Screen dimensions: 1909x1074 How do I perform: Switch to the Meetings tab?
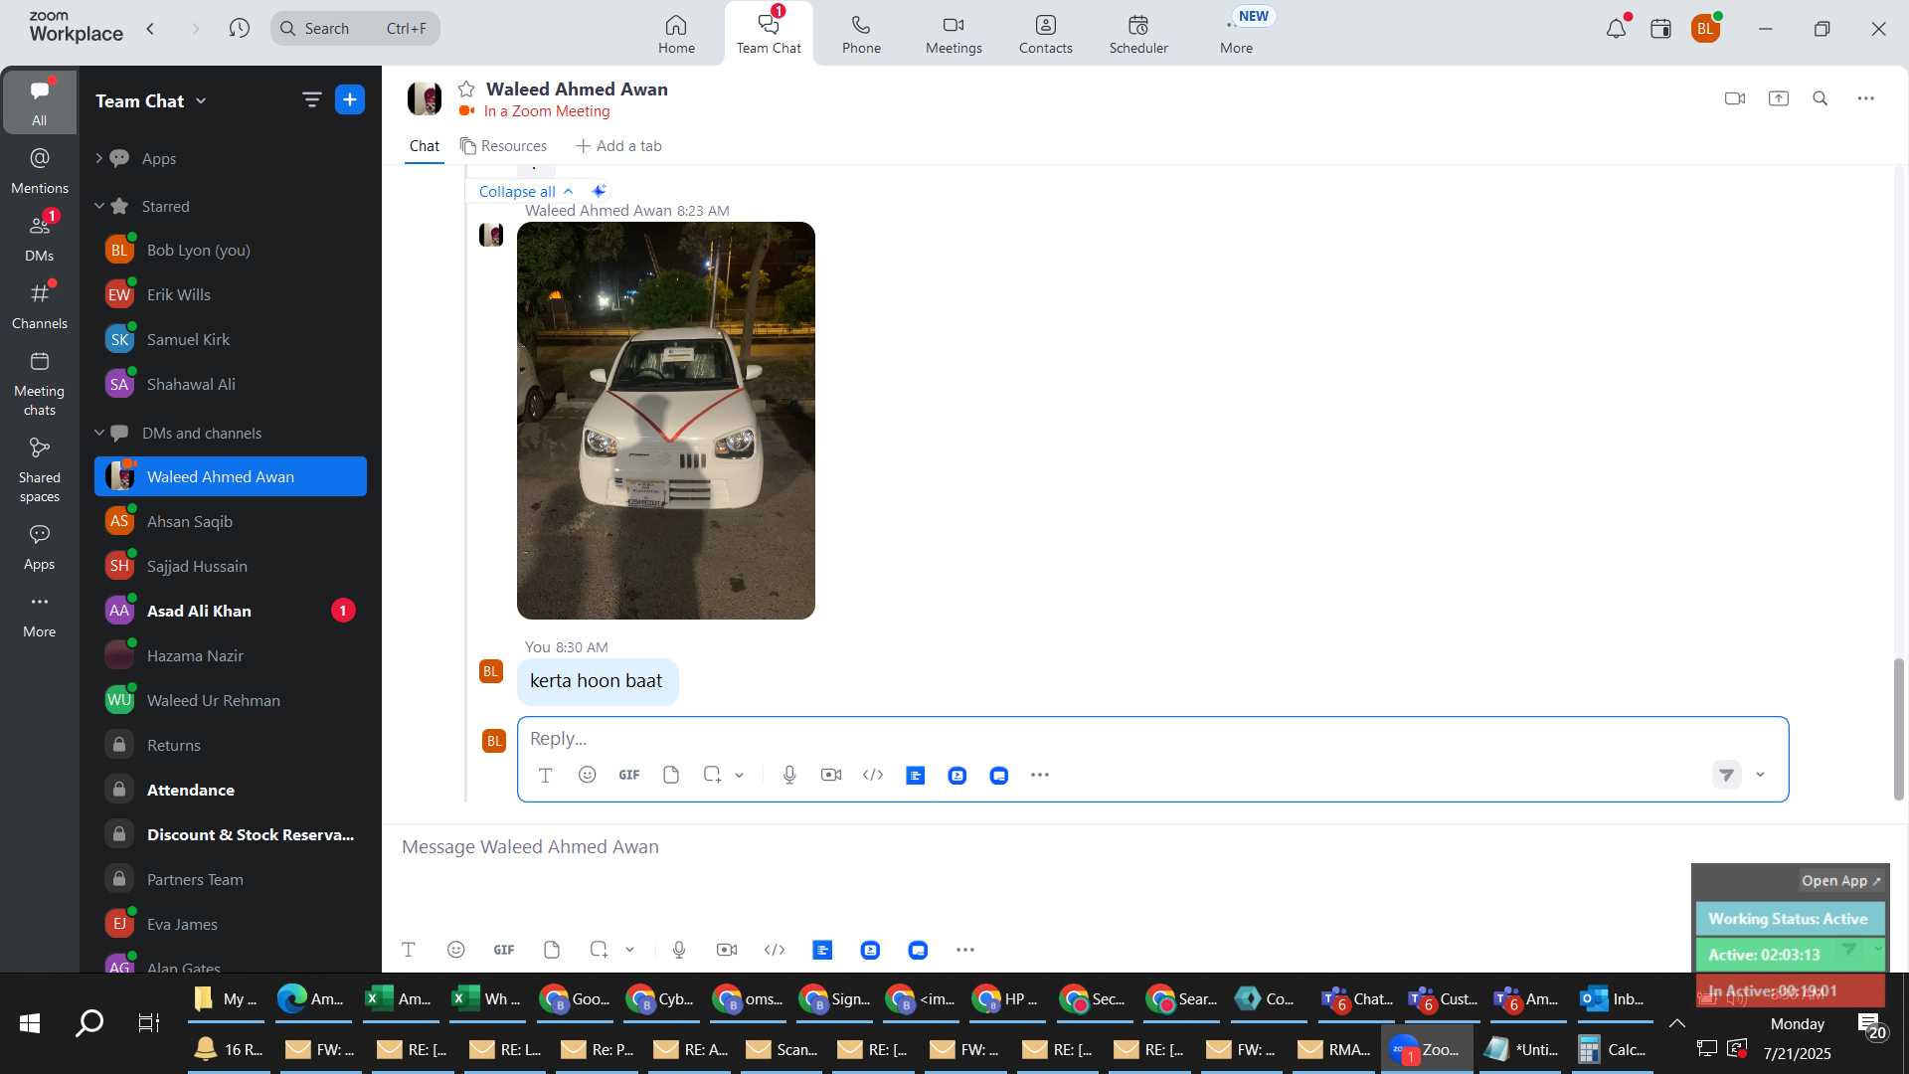tap(954, 34)
